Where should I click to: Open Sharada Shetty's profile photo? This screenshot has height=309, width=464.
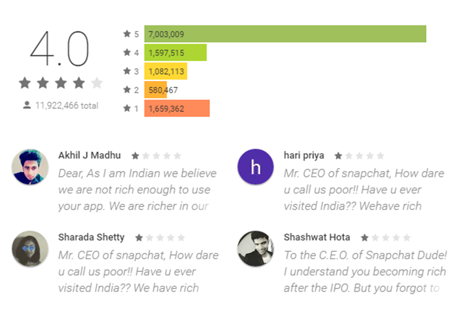[x=30, y=248]
